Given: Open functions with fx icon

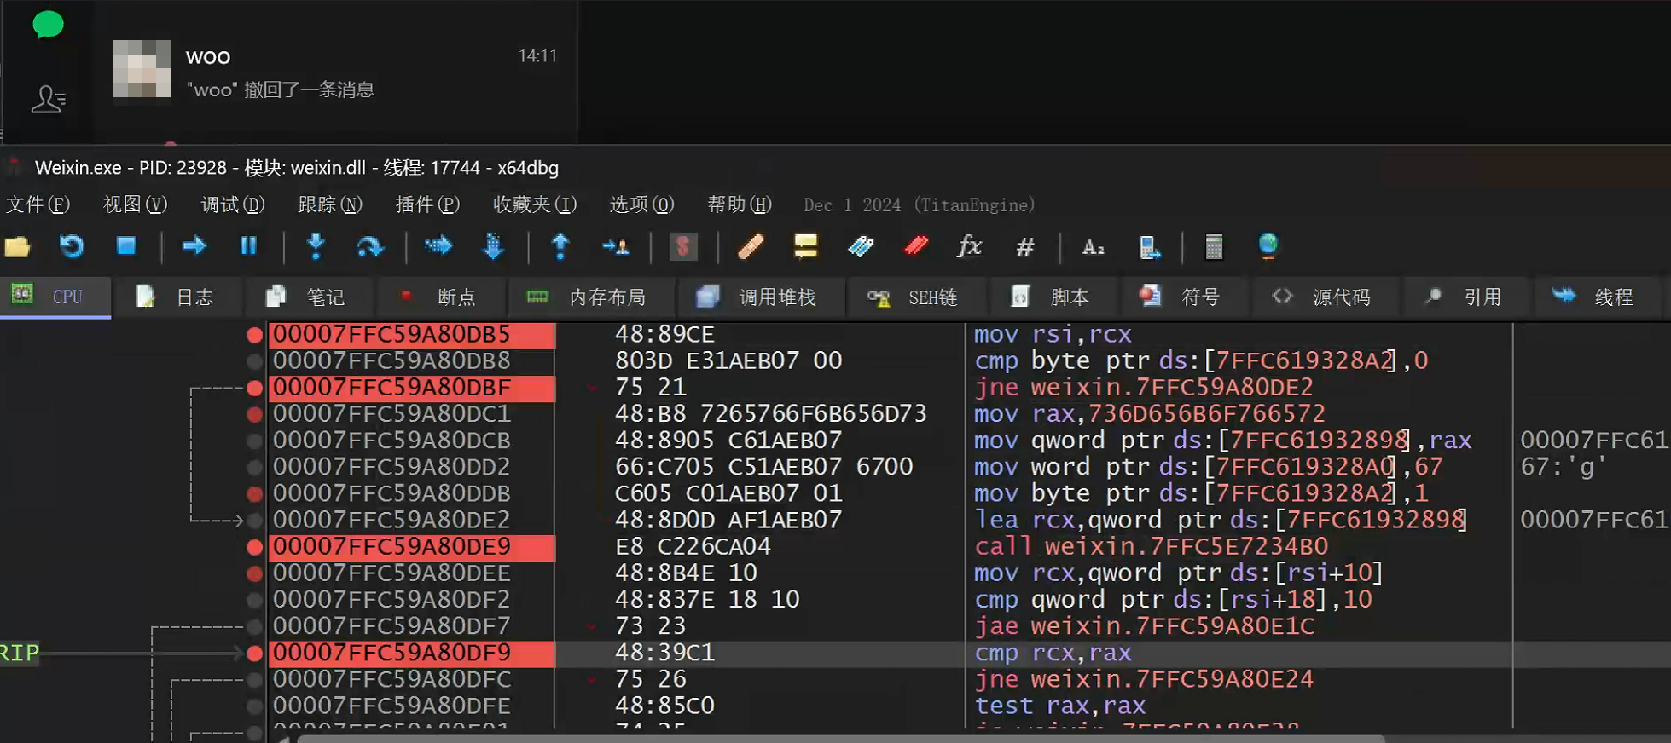Looking at the screenshot, I should 970,246.
